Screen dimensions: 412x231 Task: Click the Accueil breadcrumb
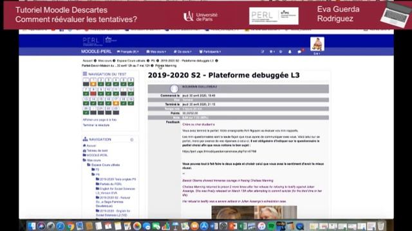[88, 61]
